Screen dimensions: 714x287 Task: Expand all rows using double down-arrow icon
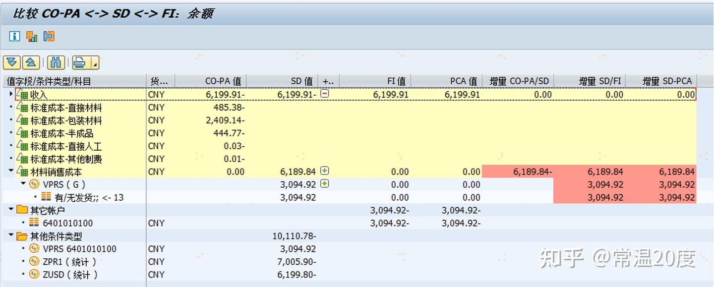point(11,62)
